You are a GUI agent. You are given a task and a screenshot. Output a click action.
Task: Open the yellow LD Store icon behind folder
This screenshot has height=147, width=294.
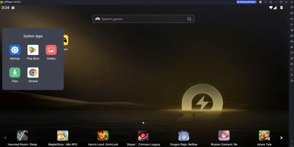tap(66, 40)
